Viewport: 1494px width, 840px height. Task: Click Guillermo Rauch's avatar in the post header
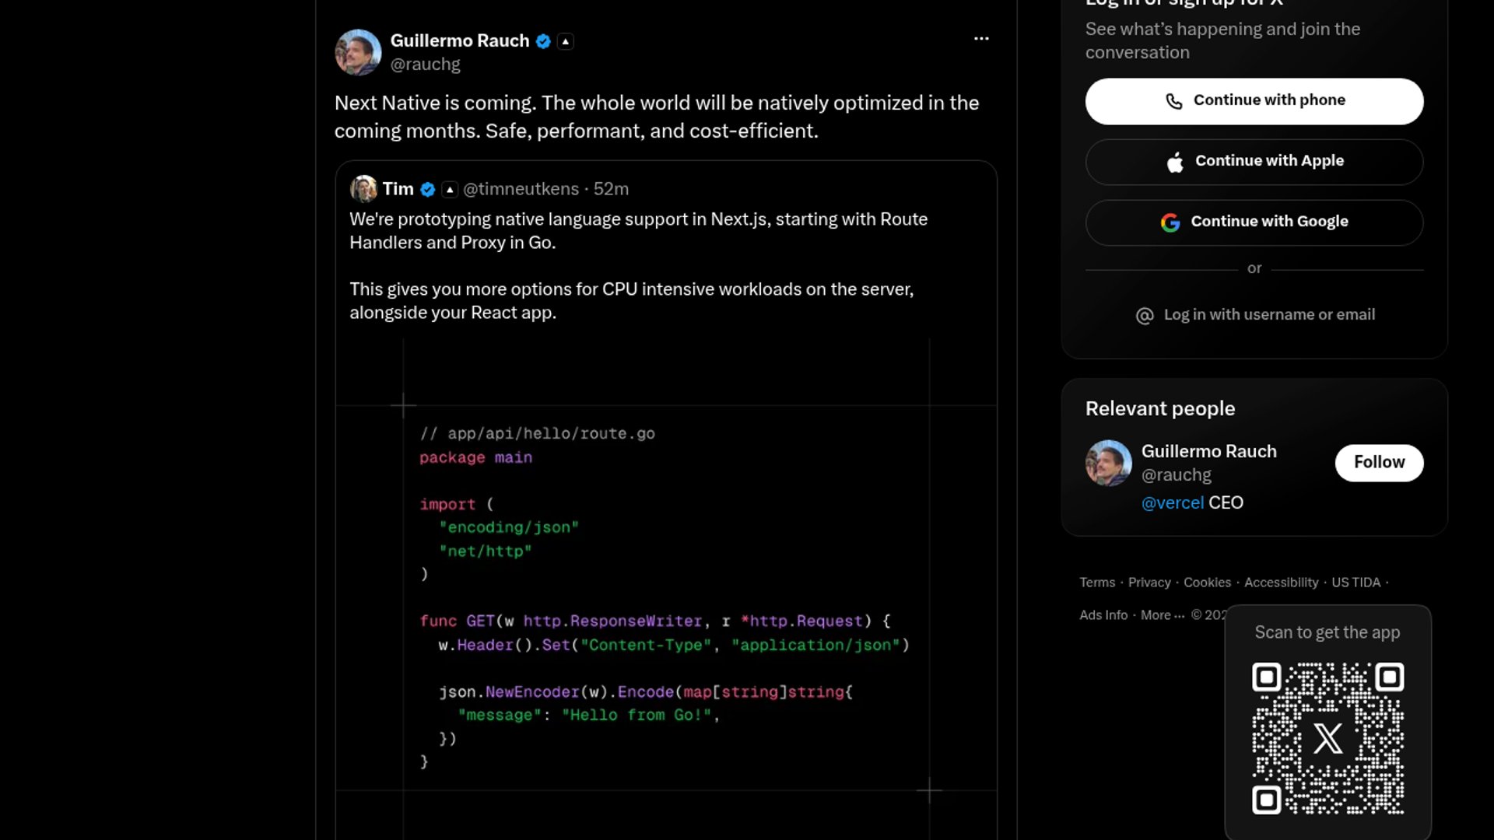tap(358, 52)
